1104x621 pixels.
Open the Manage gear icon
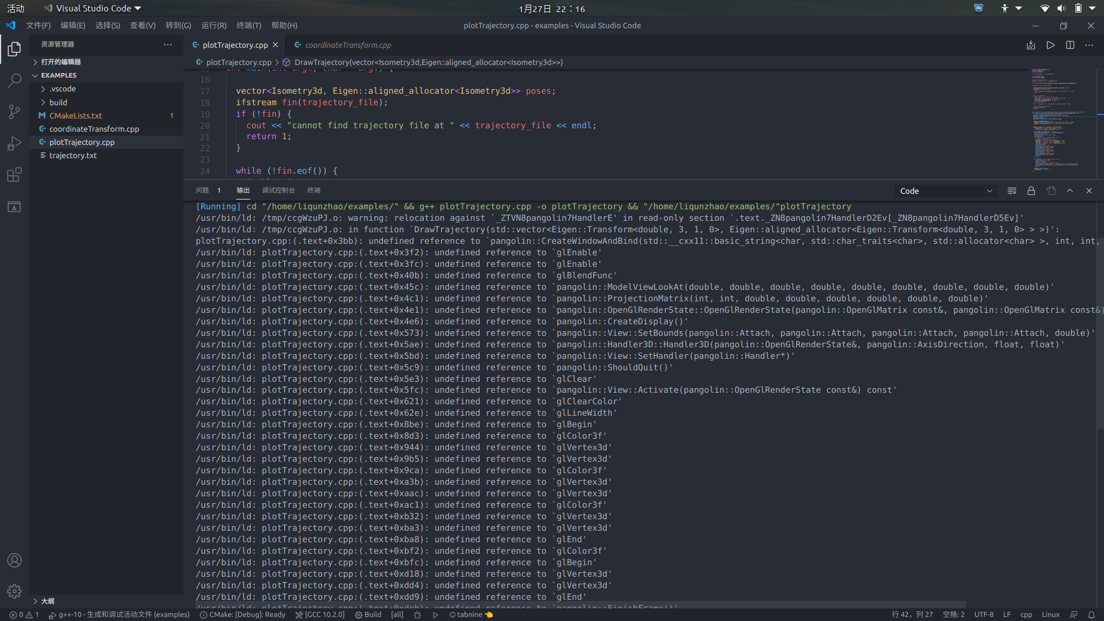click(14, 591)
